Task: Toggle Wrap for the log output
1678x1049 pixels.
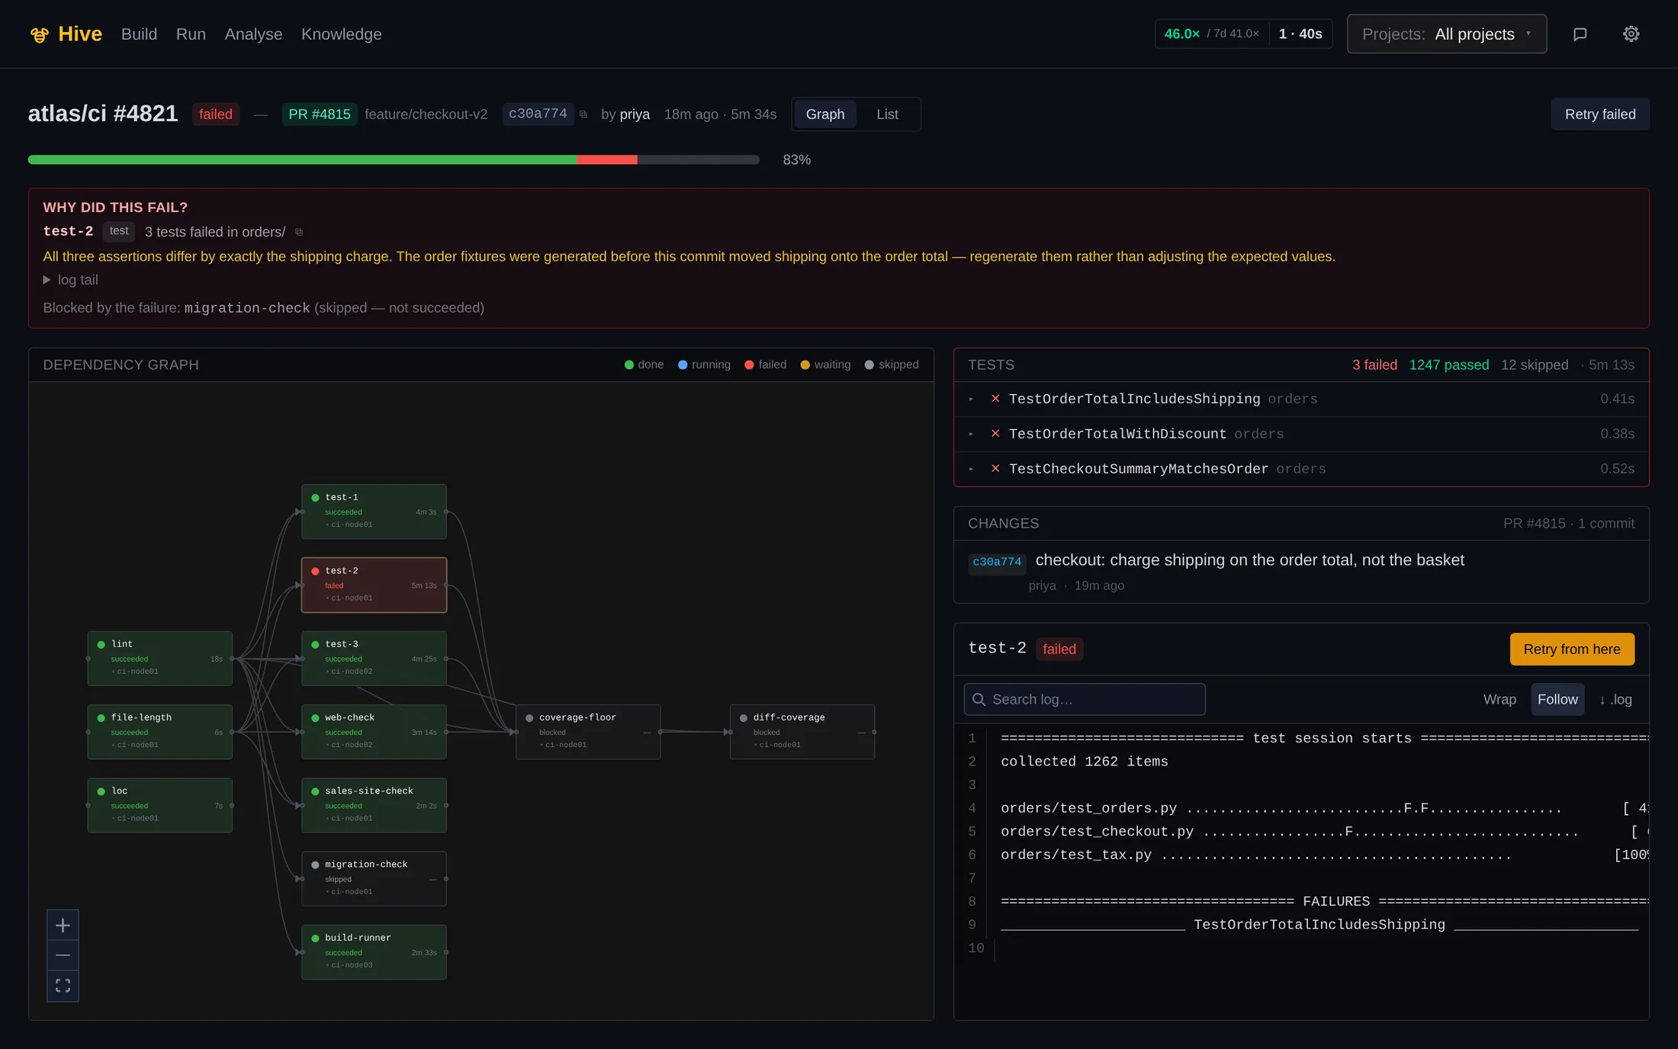Action: click(1500, 699)
